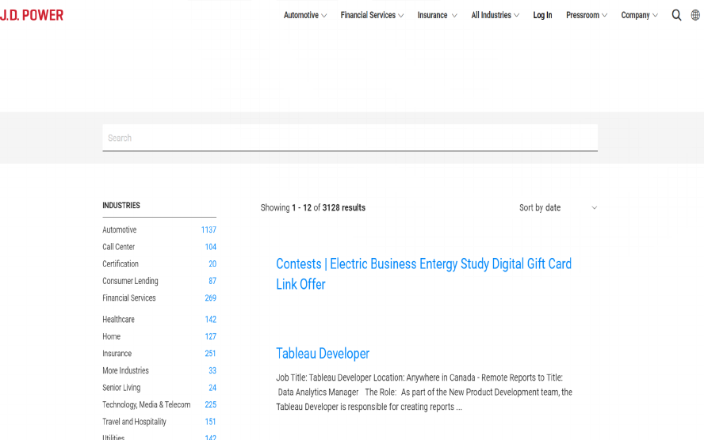The image size is (704, 440).
Task: Expand the Insurance navigation menu
Action: click(x=437, y=15)
